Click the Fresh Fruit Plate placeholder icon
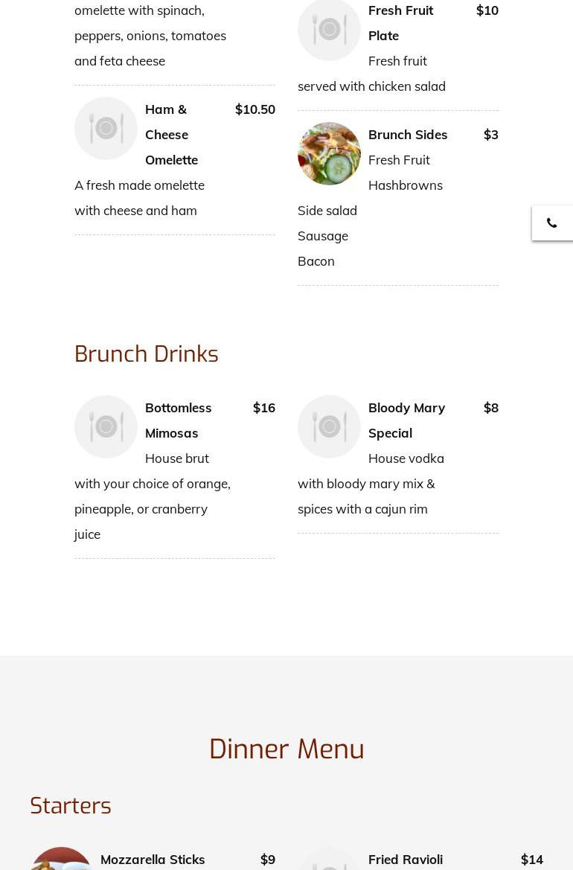 tap(329, 30)
